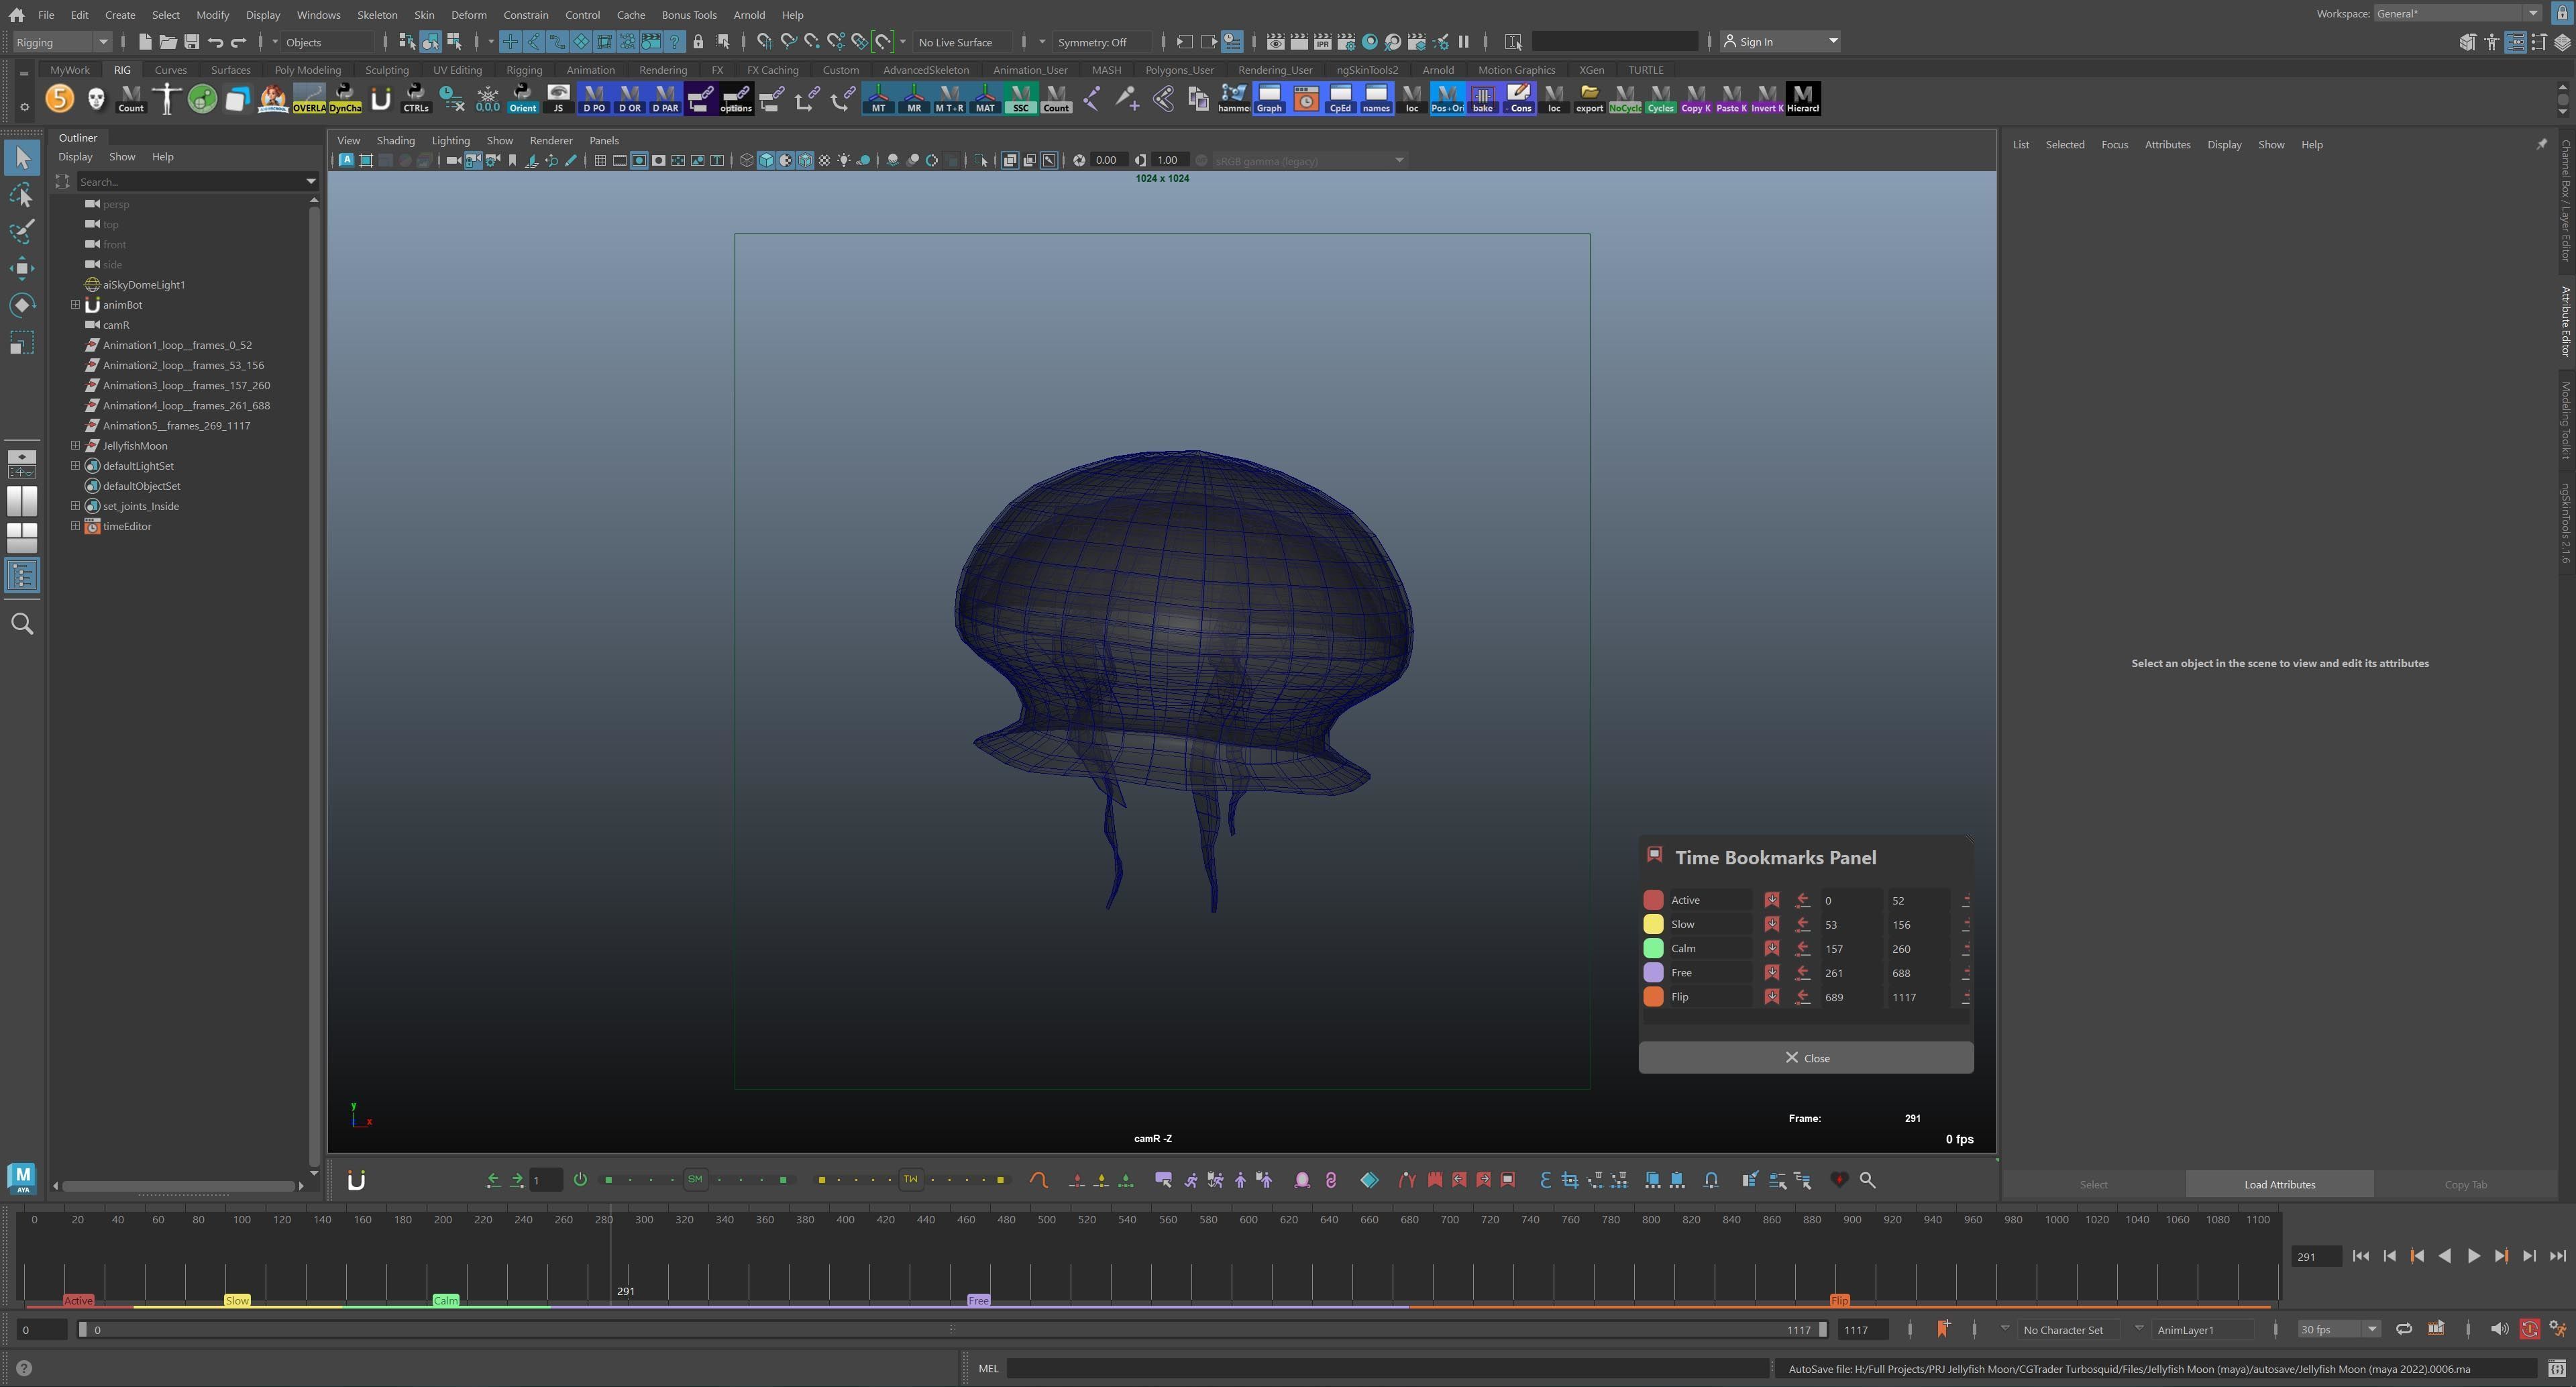The width and height of the screenshot is (2576, 1387).
Task: Open the Outliner search filter dropdown arrow
Action: (x=311, y=182)
